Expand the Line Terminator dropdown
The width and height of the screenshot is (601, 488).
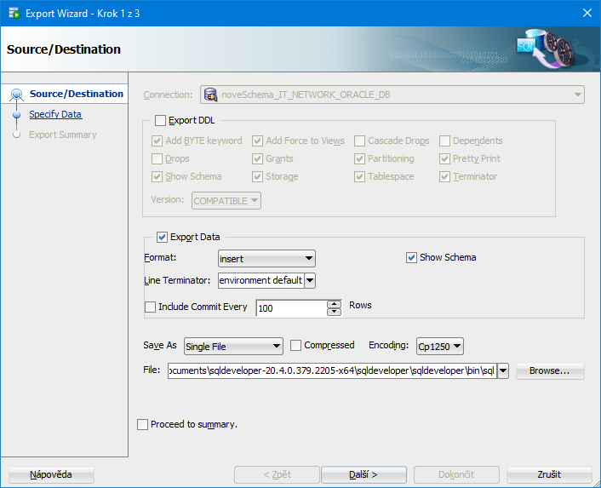point(310,280)
